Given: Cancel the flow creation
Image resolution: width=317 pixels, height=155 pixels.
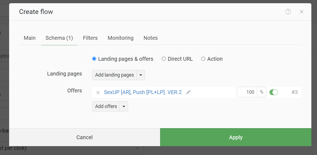Looking at the screenshot, I should 85,137.
